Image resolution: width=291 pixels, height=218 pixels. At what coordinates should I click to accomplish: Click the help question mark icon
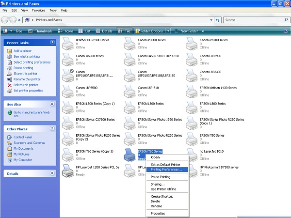tap(286, 31)
